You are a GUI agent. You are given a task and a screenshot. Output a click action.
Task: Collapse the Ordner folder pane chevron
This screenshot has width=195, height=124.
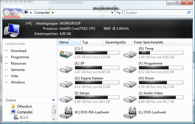point(53,100)
